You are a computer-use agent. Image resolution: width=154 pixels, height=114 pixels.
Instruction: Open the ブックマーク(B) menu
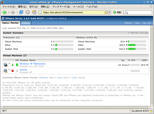(x=61, y=7)
